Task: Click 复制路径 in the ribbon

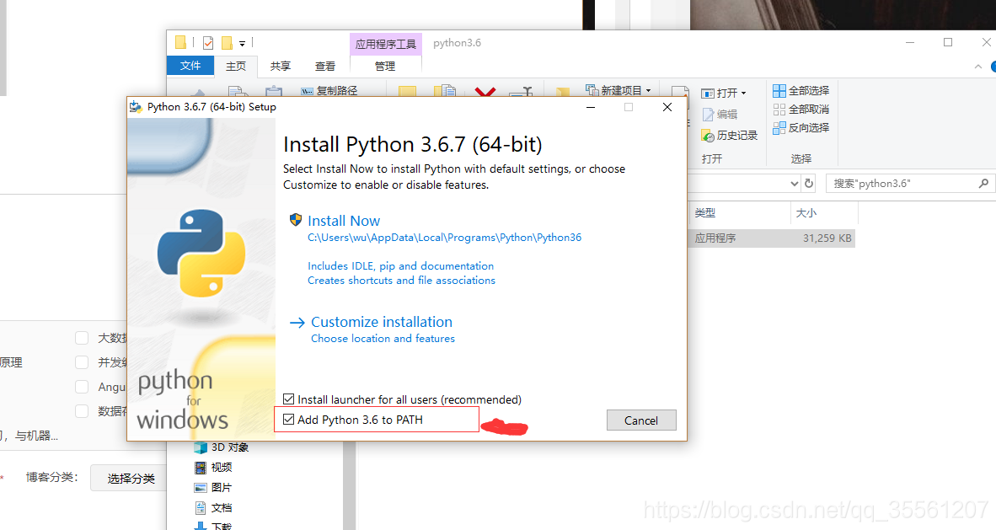Action: [x=329, y=90]
